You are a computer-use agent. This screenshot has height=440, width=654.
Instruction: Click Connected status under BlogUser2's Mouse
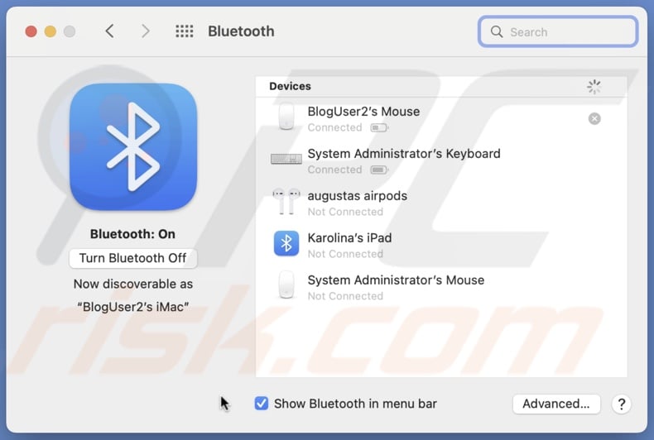click(x=334, y=127)
